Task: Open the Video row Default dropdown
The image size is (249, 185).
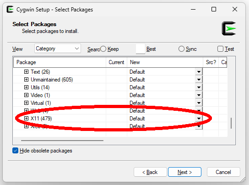Action: [199, 95]
